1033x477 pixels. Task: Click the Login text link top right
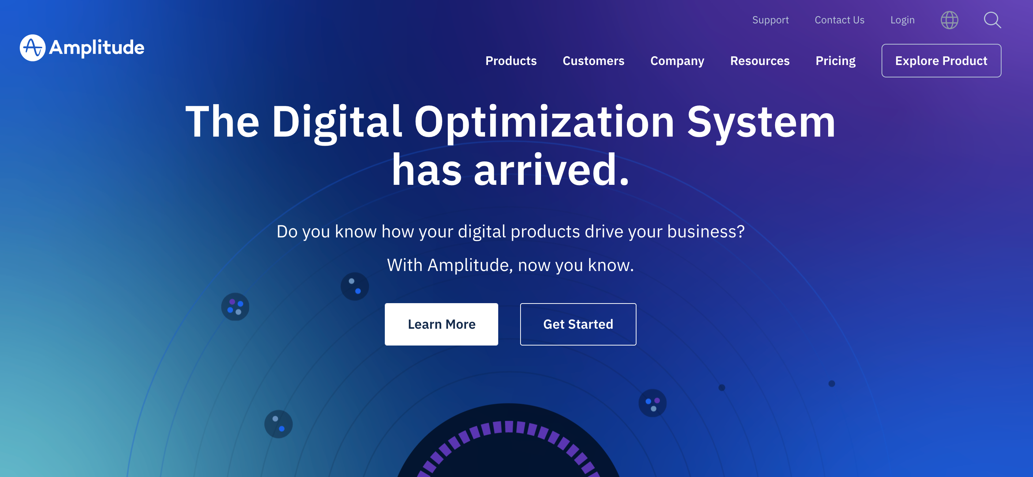click(x=902, y=20)
